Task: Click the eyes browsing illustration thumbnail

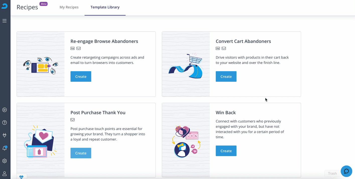Action: pos(41,66)
